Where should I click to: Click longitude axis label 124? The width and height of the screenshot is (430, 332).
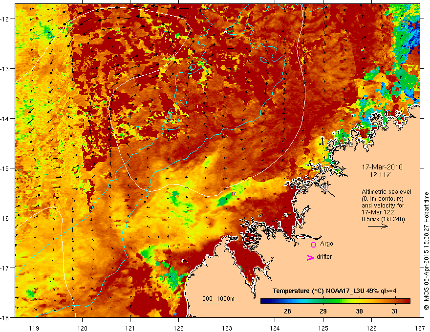tap(275, 328)
